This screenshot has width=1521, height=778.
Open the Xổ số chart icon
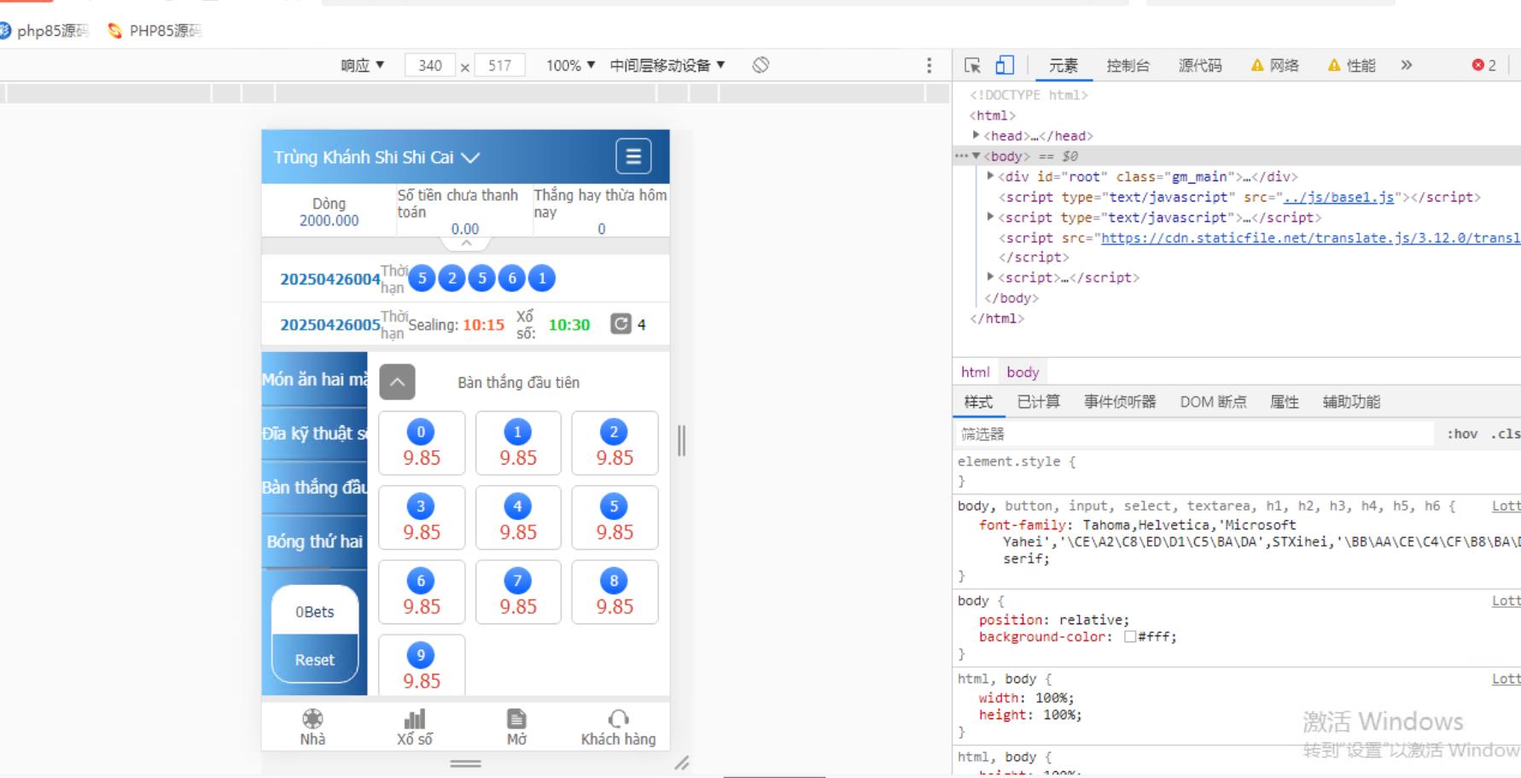click(x=414, y=719)
